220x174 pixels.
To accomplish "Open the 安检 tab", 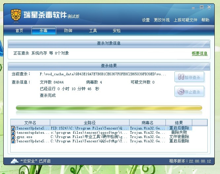I will 117,30.
